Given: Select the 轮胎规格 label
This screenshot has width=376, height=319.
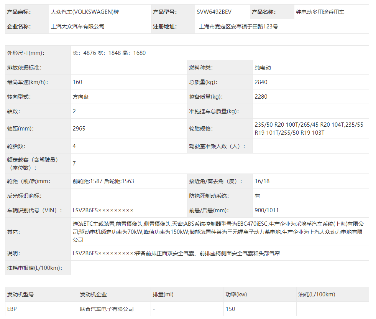Looking at the screenshot, I should click(201, 129).
